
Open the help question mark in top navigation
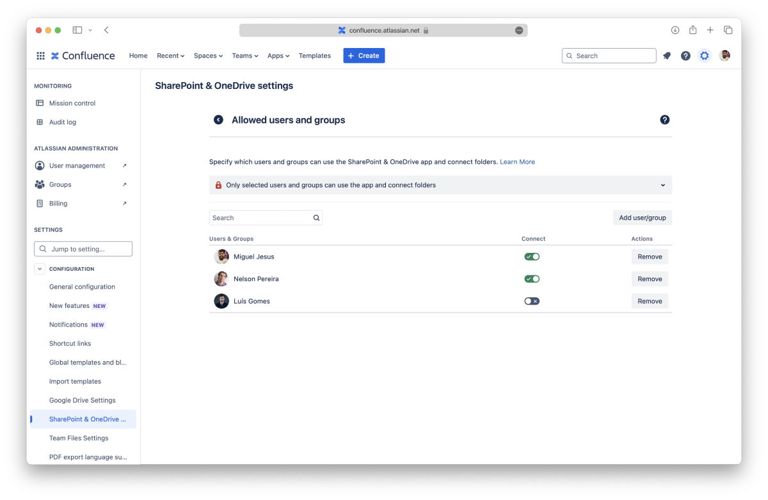[685, 56]
